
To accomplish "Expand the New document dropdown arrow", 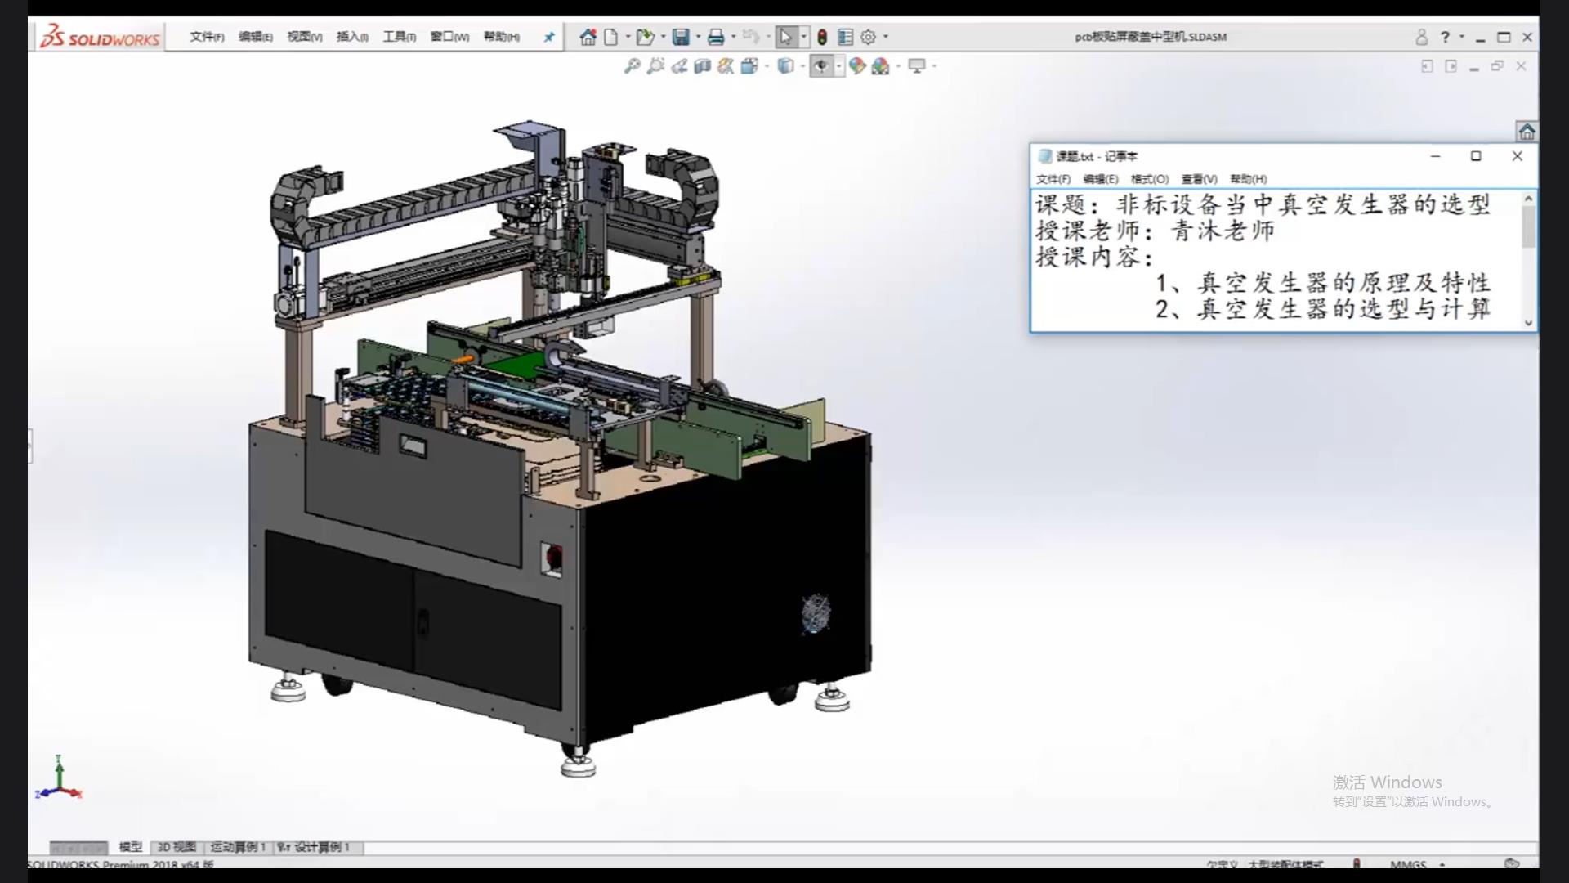I will click(628, 37).
